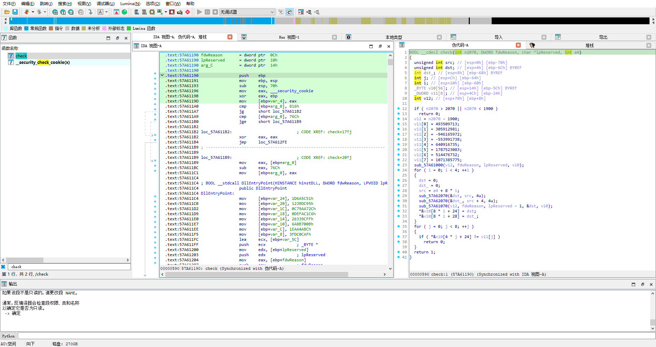Toggle the highlighted C view button in the toolbar

289,12
